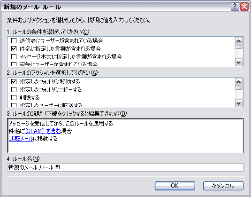
Task: Check 送信者にユーザーが含まれている場合 condition
Action: click(14, 41)
